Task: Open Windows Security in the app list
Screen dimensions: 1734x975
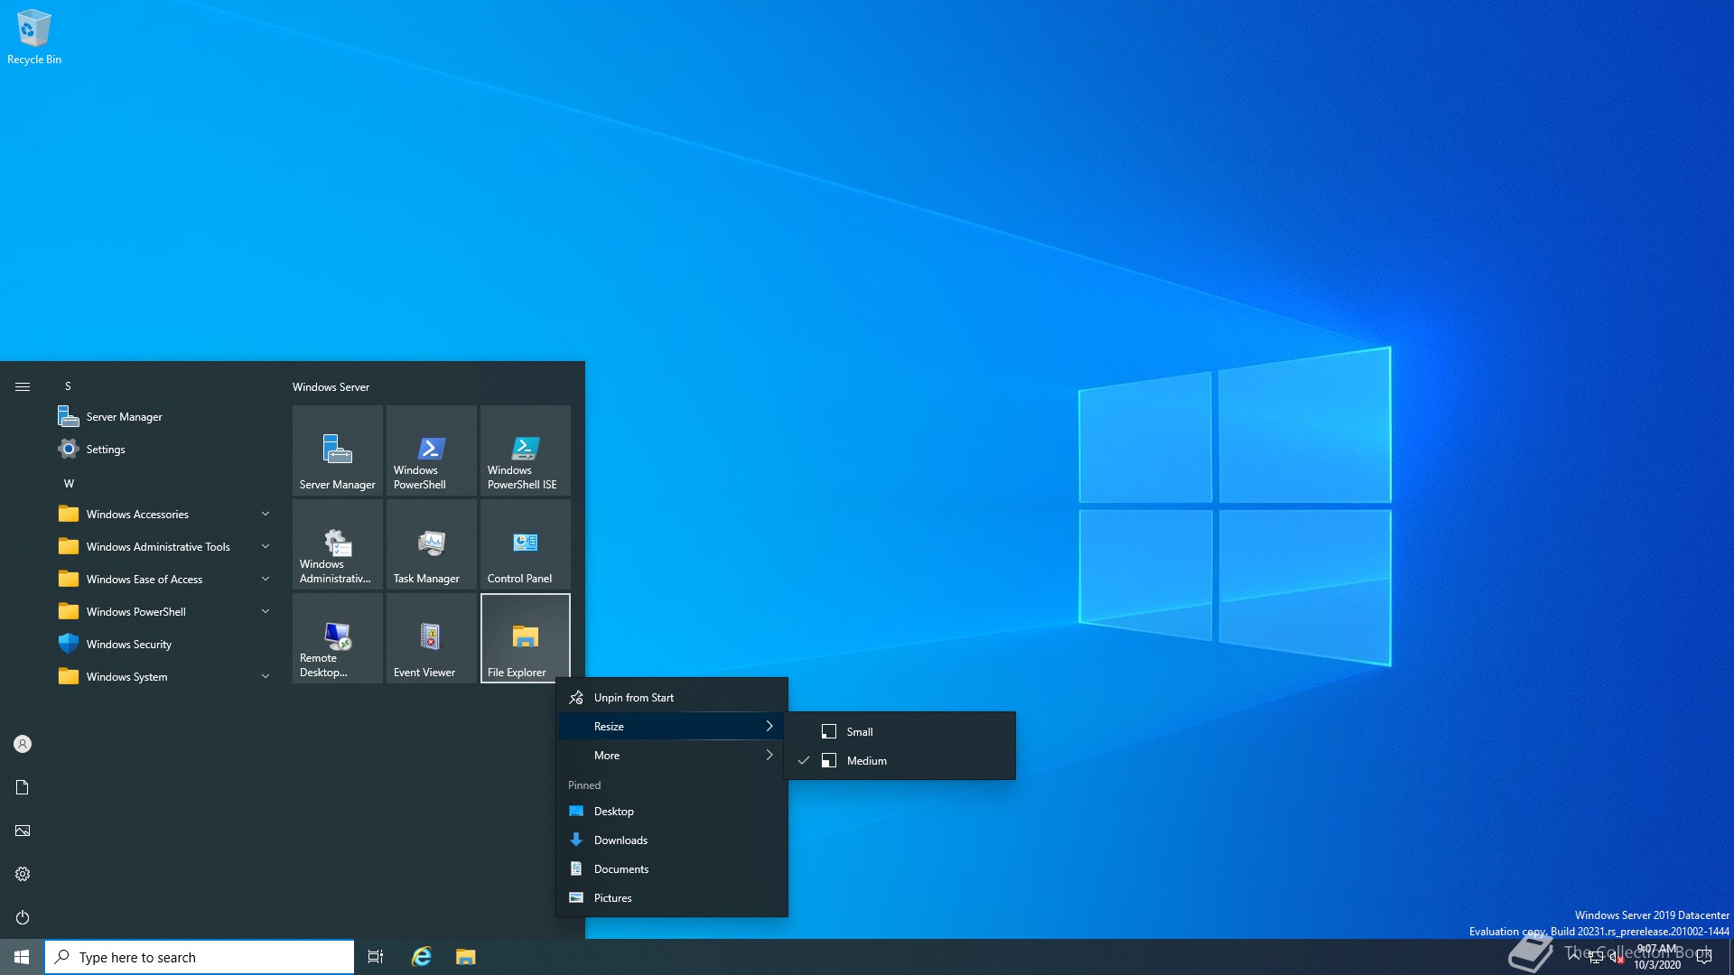Action: [164, 644]
